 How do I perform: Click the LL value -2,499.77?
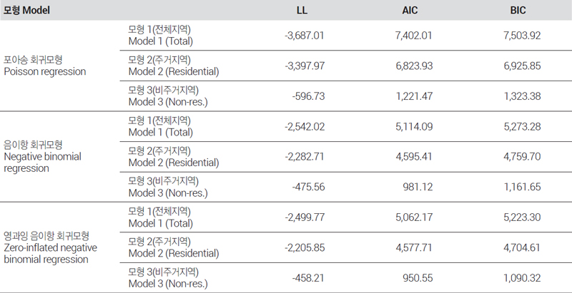pyautogui.click(x=305, y=217)
